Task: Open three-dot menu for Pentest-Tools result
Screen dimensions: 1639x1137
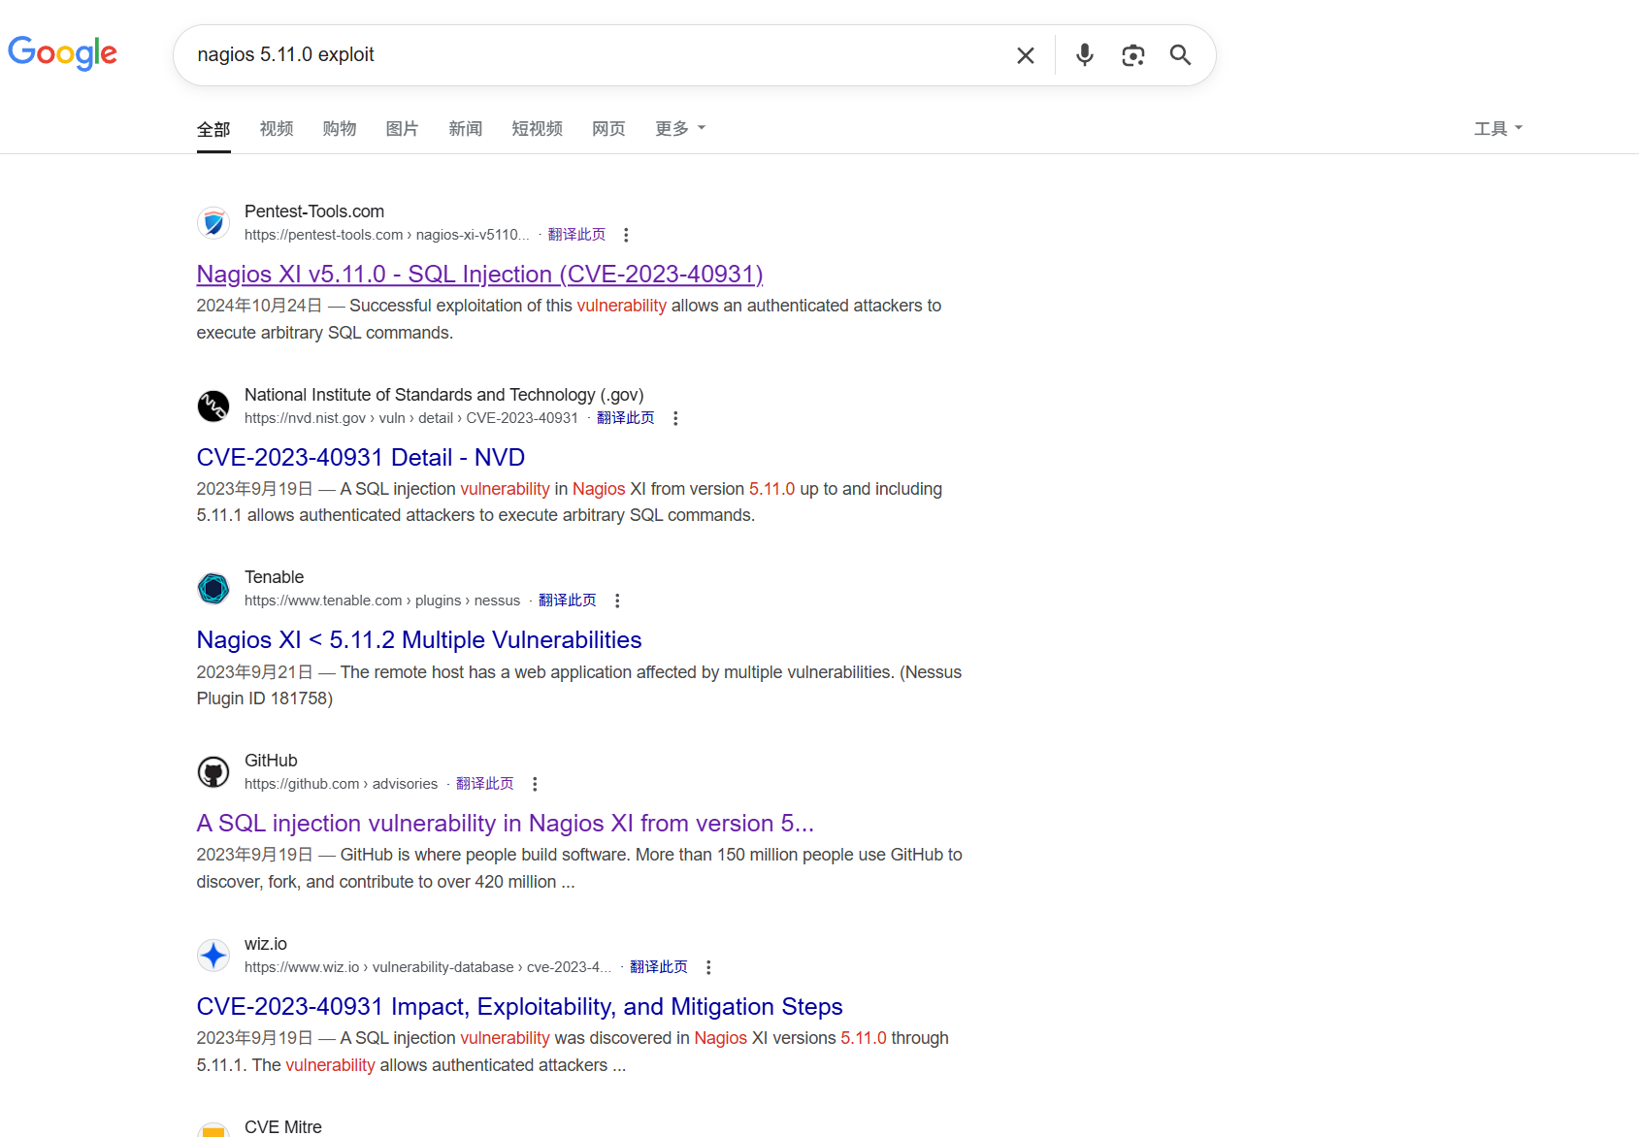Action: [x=626, y=235]
